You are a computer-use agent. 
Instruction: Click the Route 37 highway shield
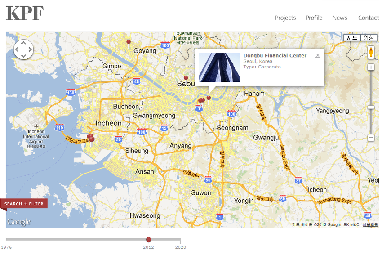(x=298, y=180)
